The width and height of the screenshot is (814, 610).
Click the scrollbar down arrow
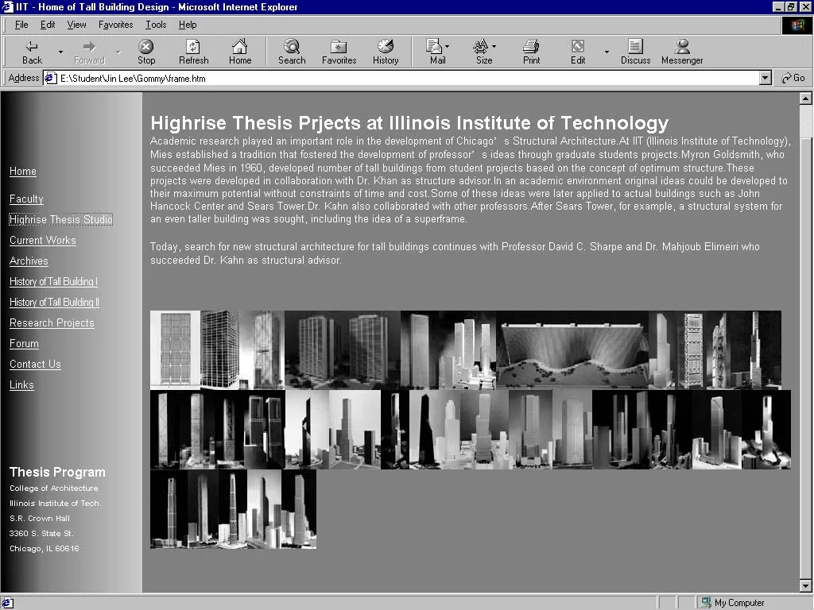[806, 586]
